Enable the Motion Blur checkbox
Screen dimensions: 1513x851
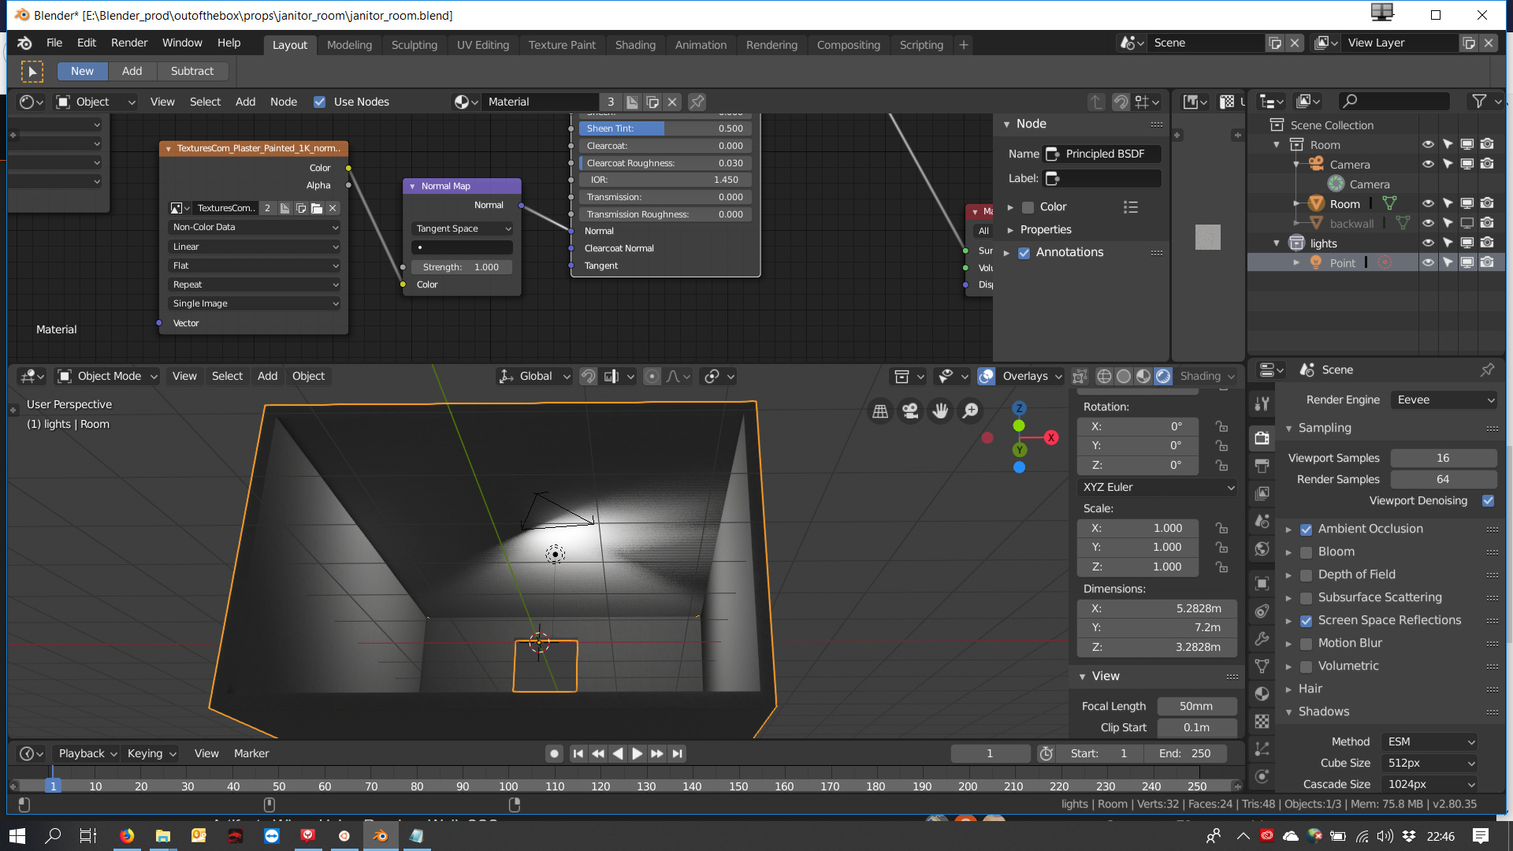pos(1306,644)
